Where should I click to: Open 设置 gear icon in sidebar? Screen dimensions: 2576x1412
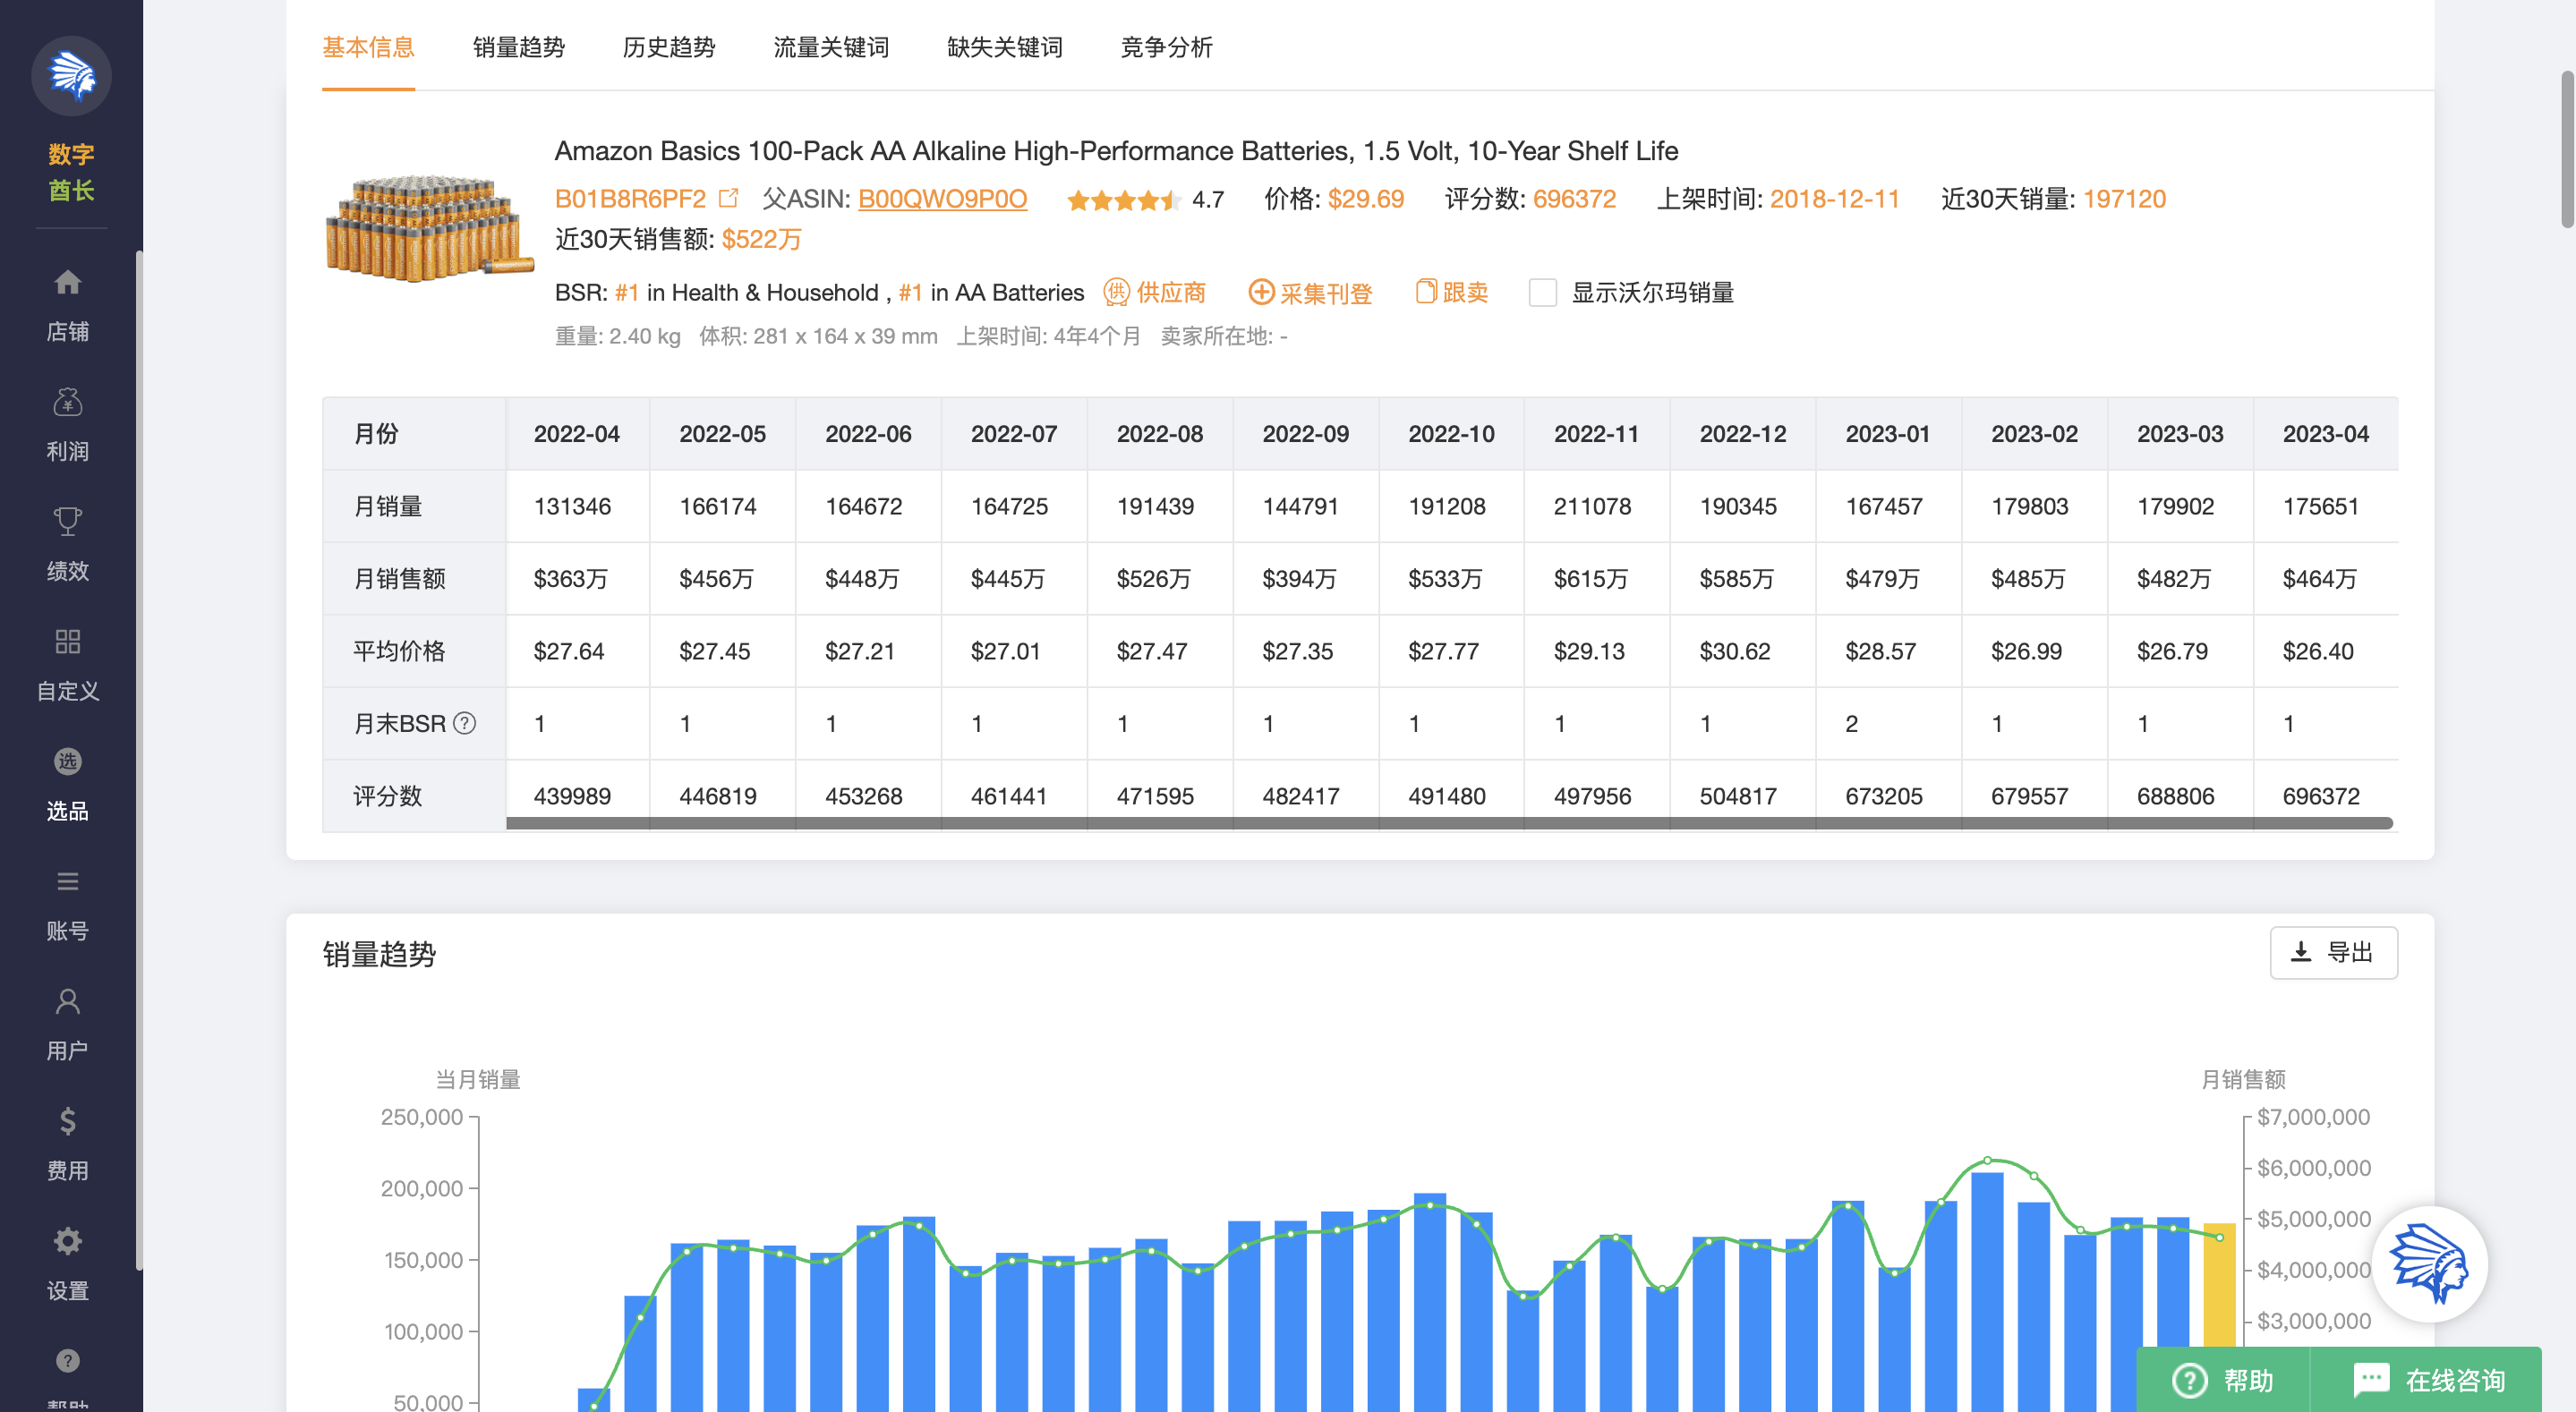(67, 1242)
